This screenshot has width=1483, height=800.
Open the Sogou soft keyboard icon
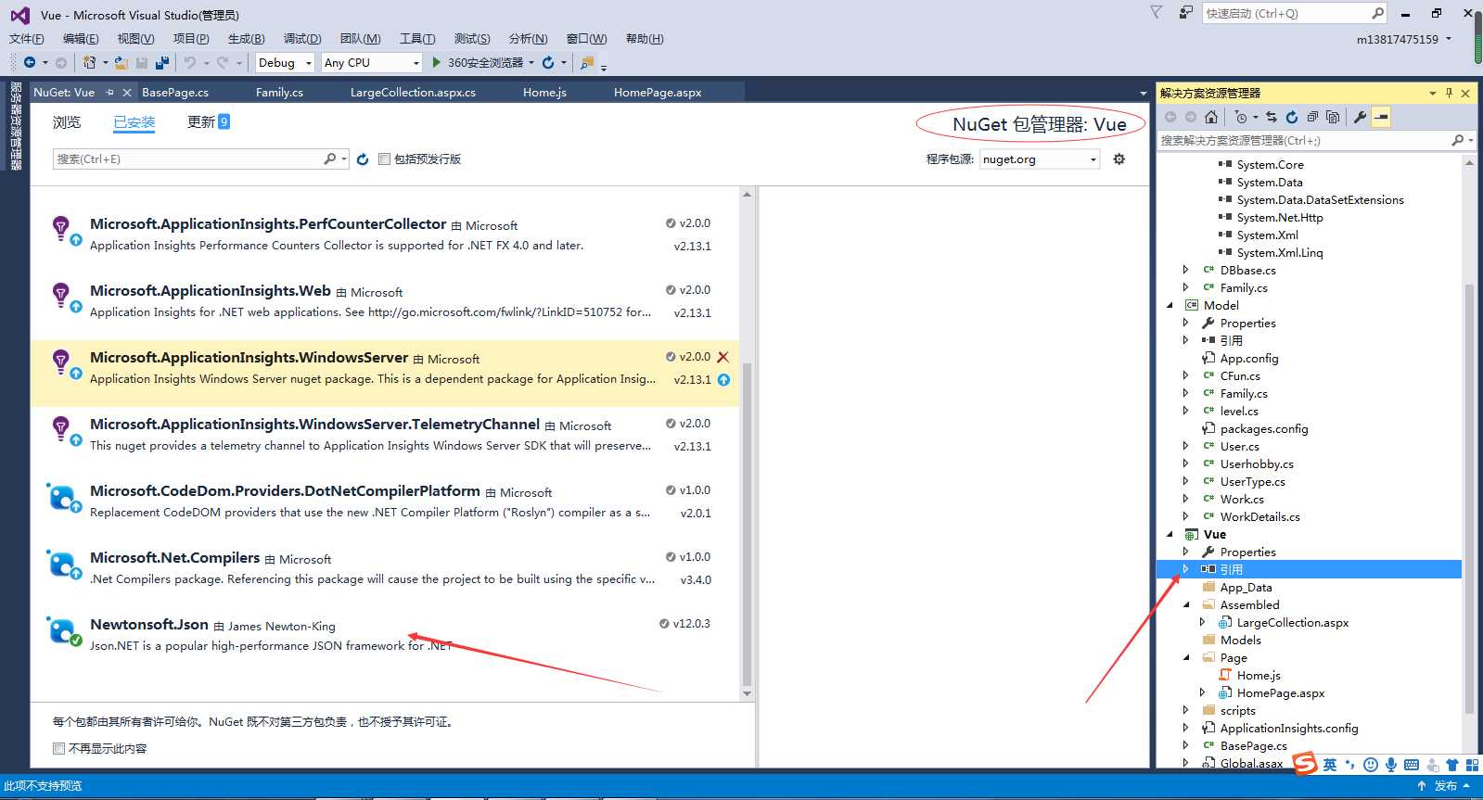(x=1412, y=765)
